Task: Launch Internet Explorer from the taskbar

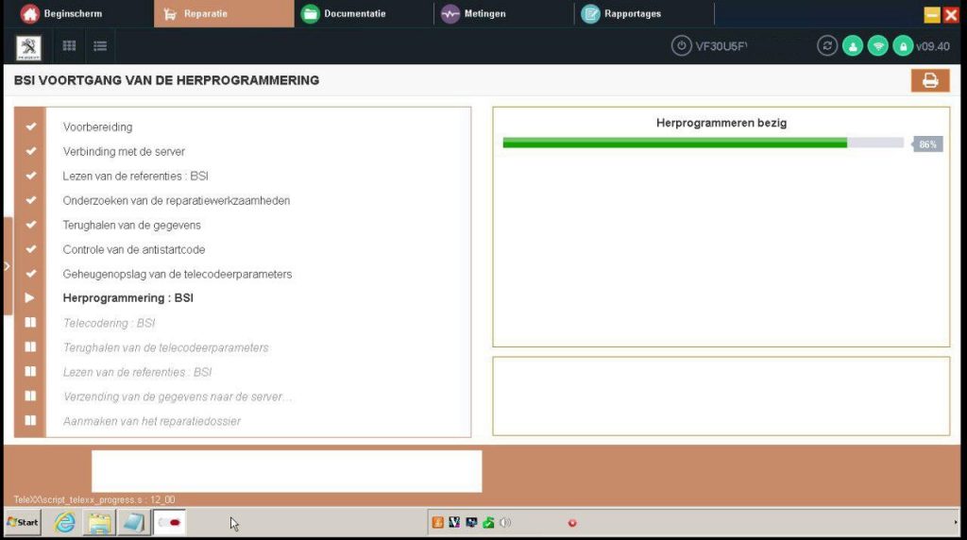Action: click(x=64, y=522)
